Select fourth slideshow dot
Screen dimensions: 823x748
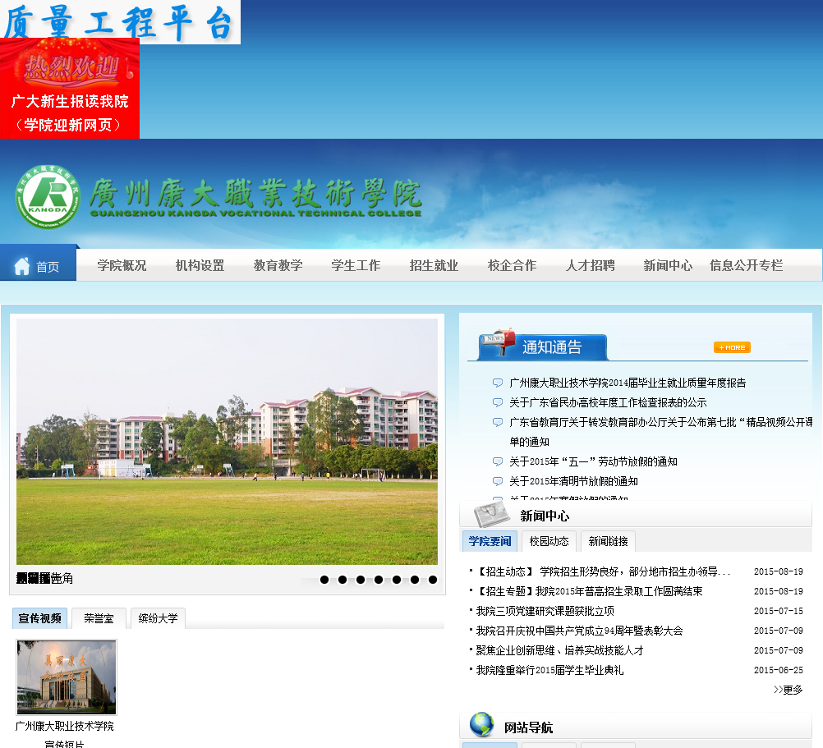click(379, 580)
